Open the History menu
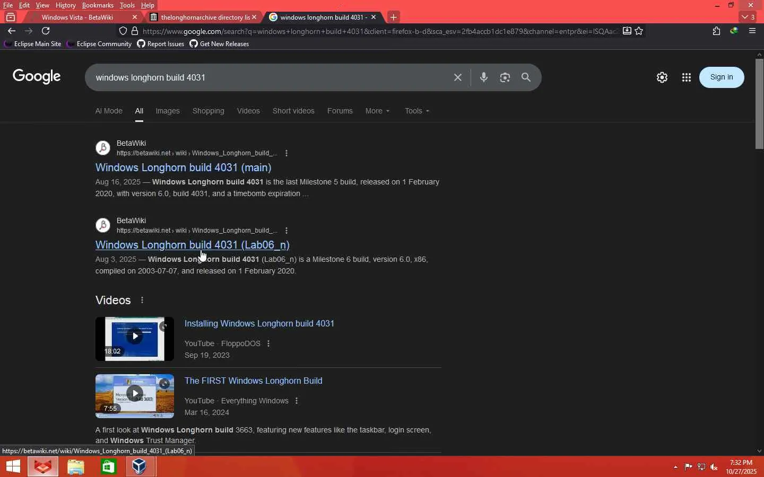Viewport: 764px width, 477px height. coord(65,5)
